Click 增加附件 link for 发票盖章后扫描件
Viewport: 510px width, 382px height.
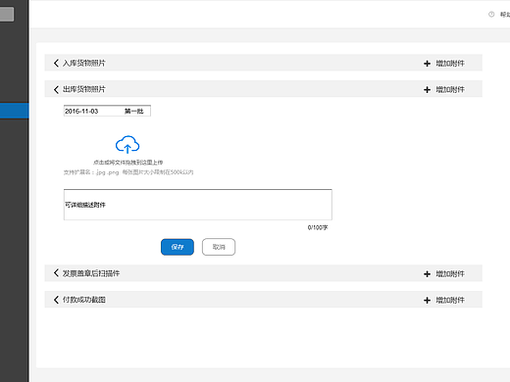[x=450, y=274]
